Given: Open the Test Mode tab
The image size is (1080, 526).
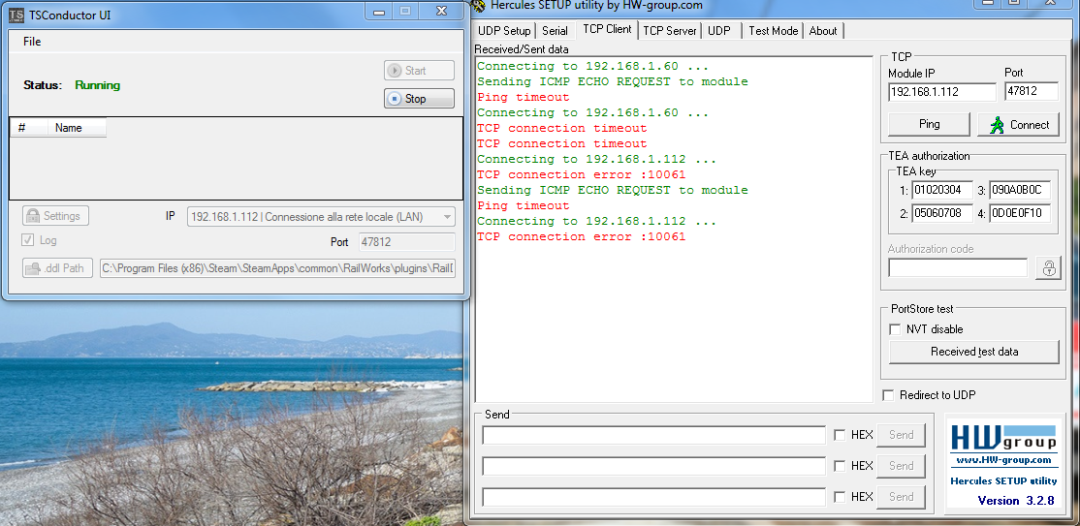Looking at the screenshot, I should pos(773,31).
